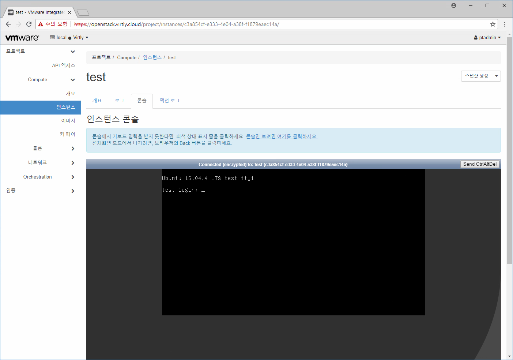Open 이미지 in the sidebar
The height and width of the screenshot is (360, 513).
(68, 121)
